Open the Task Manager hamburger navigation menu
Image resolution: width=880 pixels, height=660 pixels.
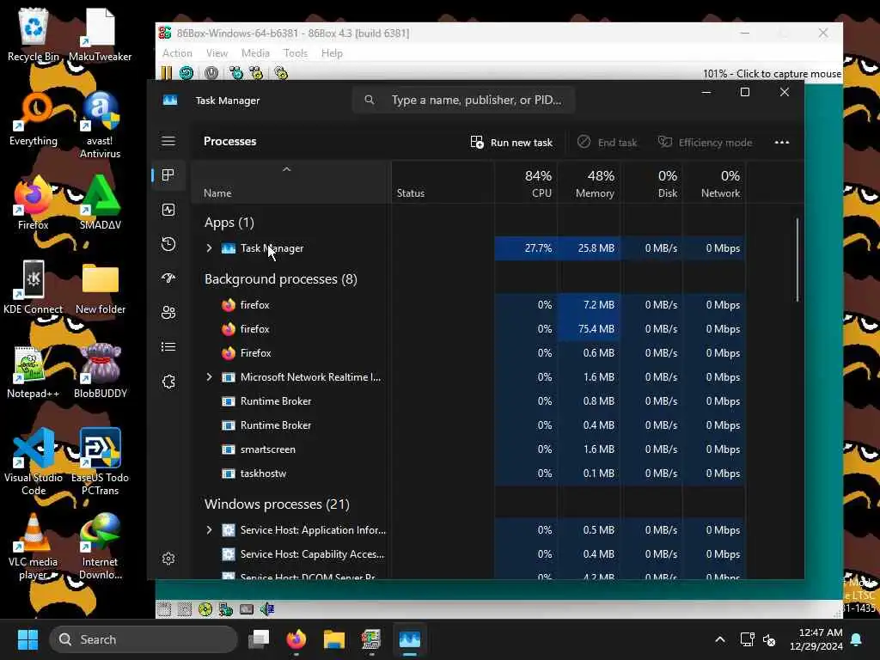click(x=168, y=141)
